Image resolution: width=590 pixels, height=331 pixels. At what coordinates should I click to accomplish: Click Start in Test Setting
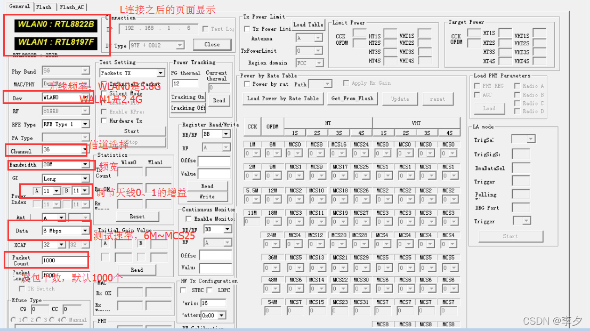pos(132,131)
